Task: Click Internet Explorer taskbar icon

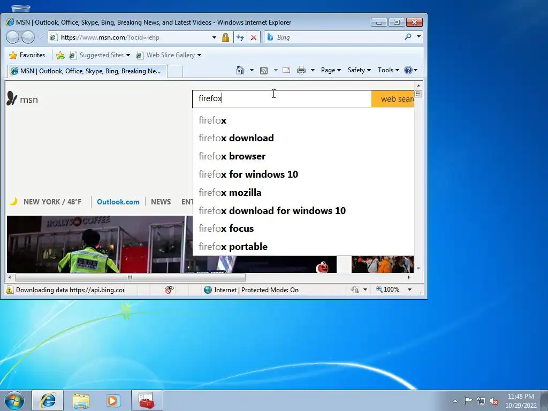Action: click(48, 400)
